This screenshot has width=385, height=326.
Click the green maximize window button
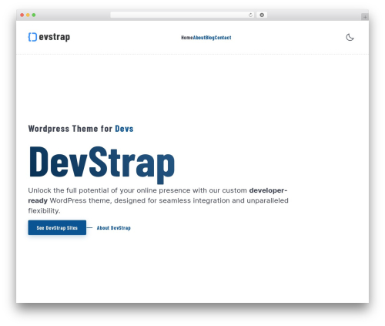point(34,15)
